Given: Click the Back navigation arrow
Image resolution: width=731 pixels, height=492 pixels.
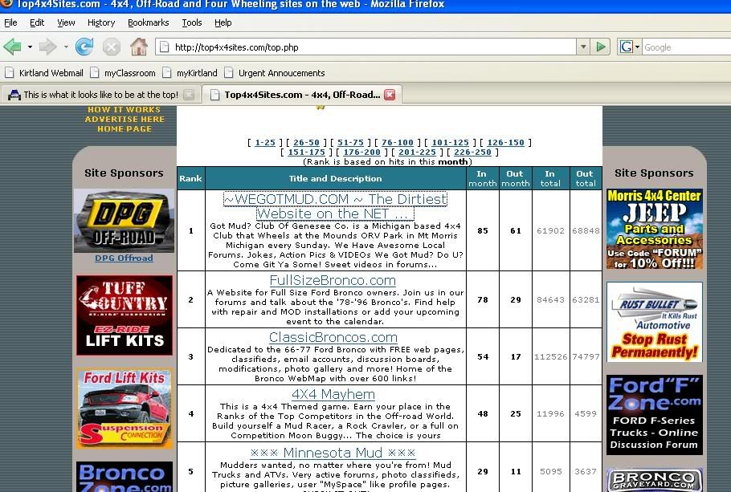Looking at the screenshot, I should click(13, 47).
